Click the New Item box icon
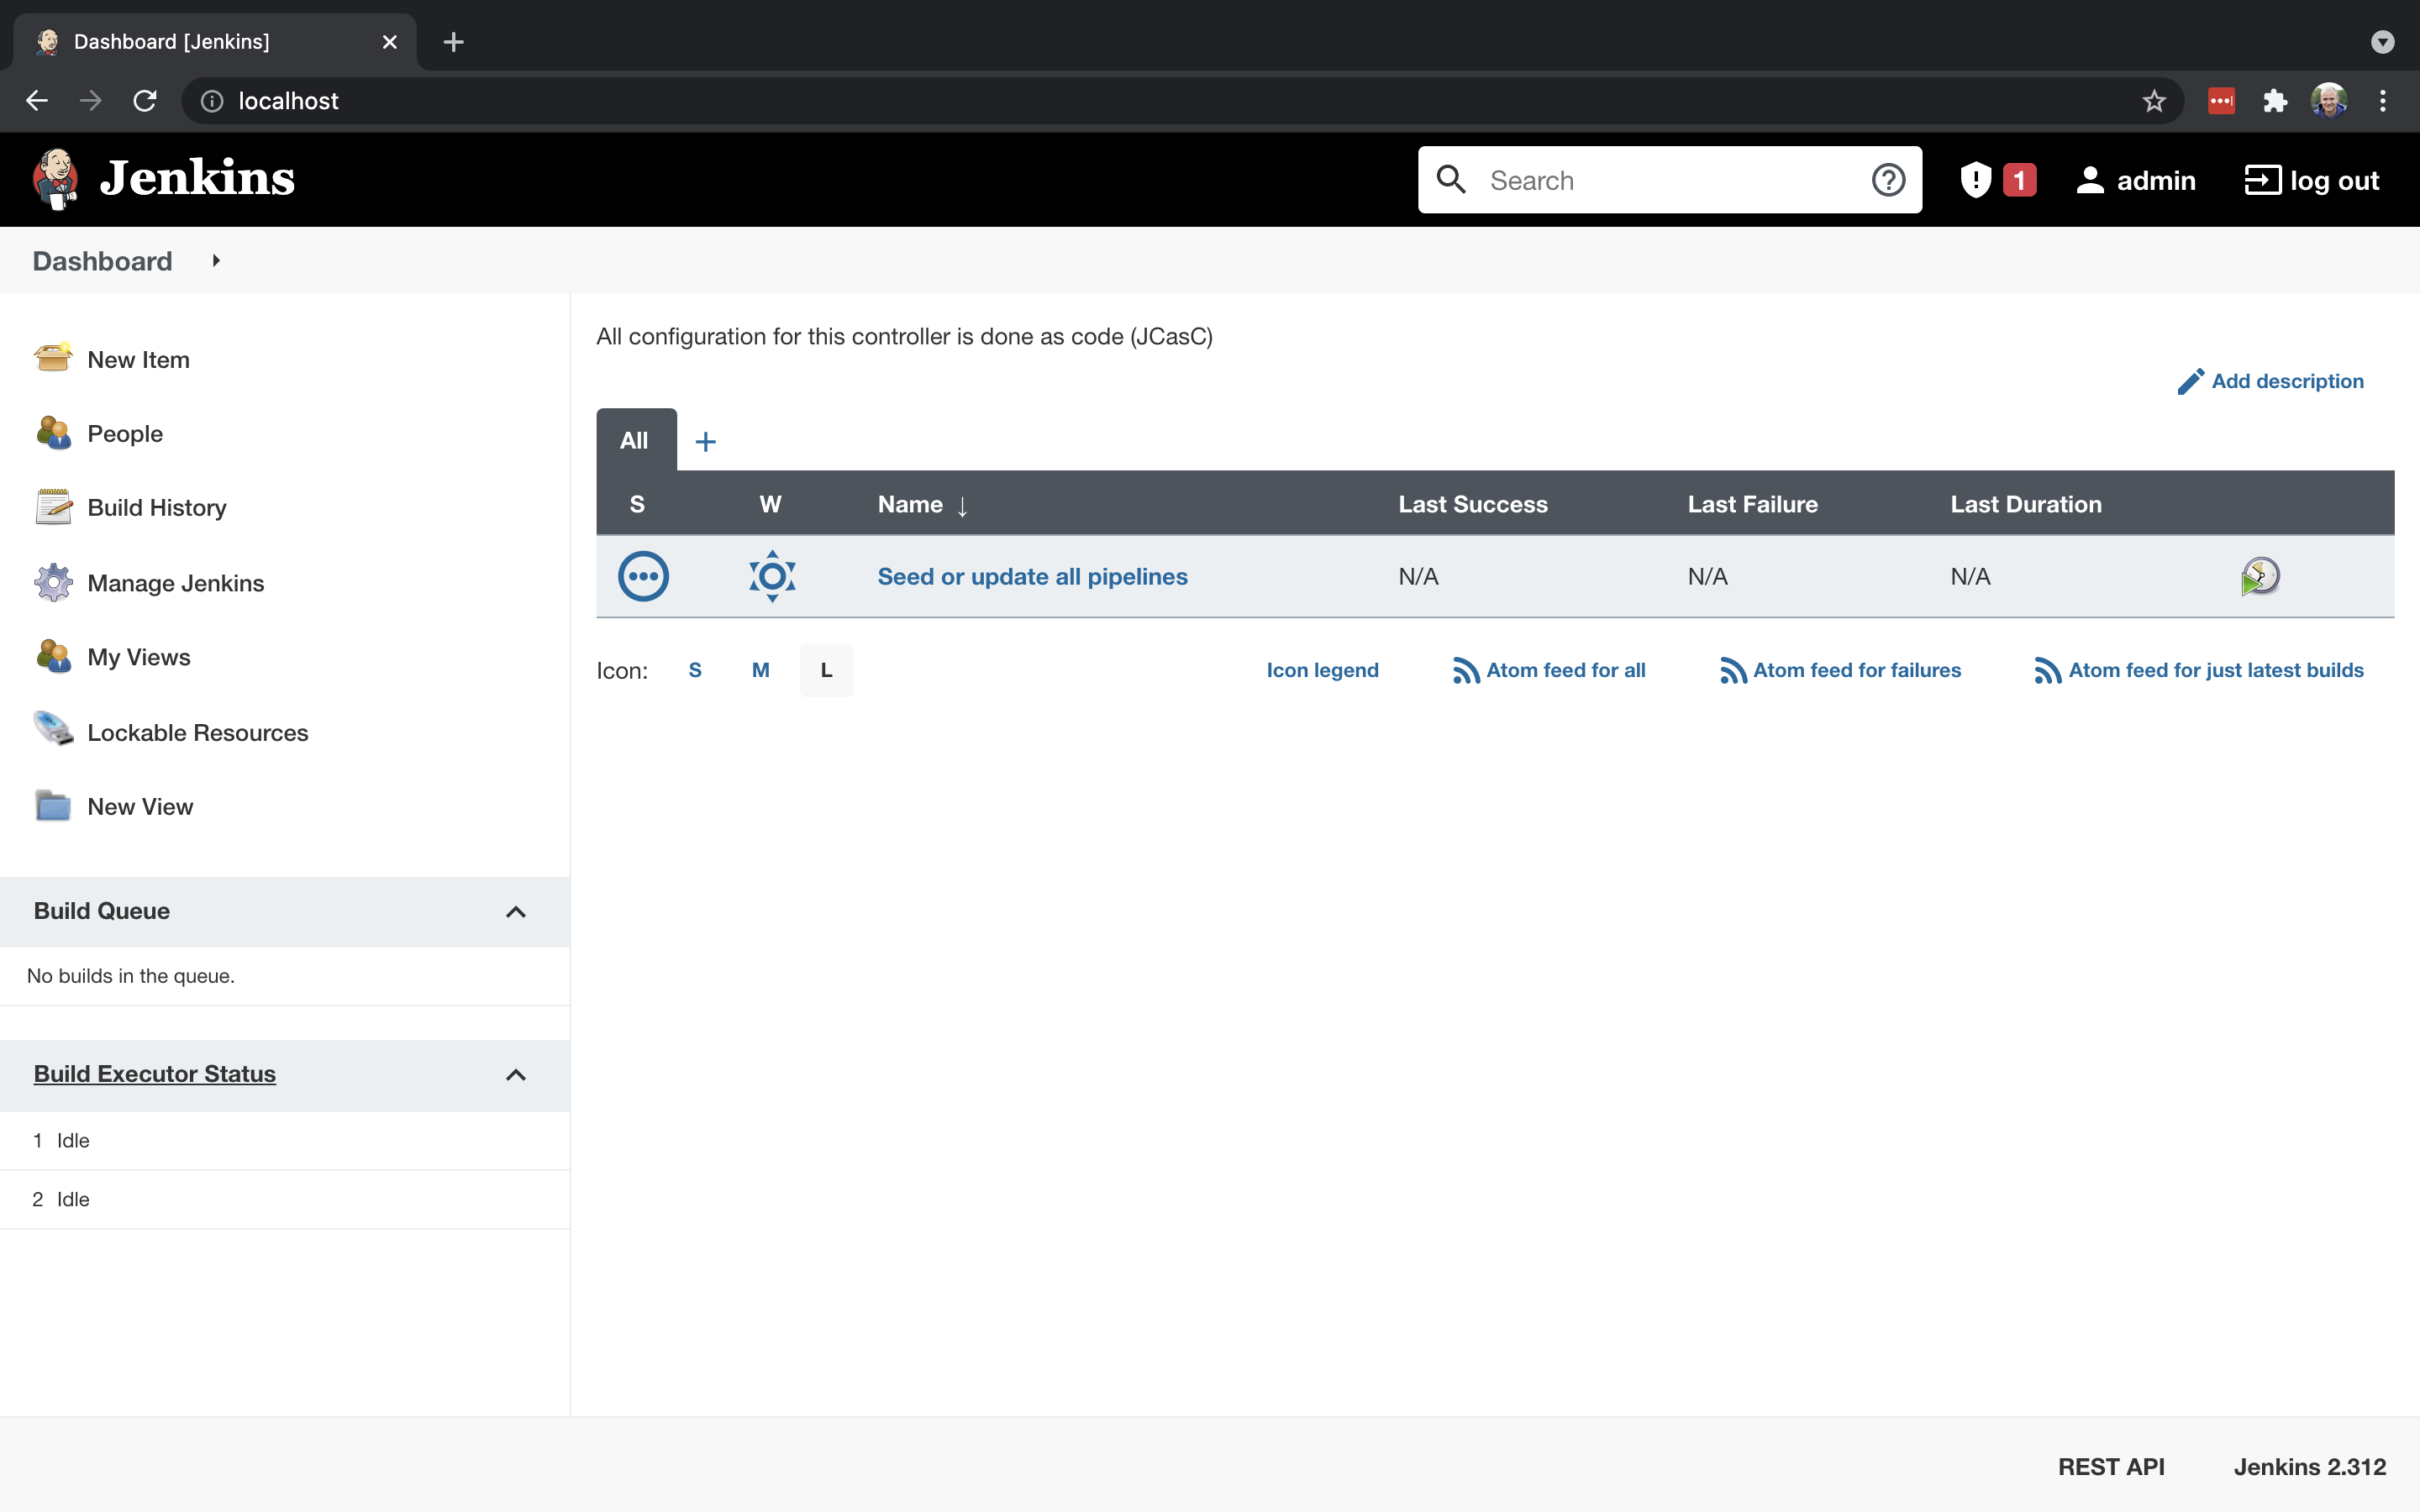 [x=52, y=357]
